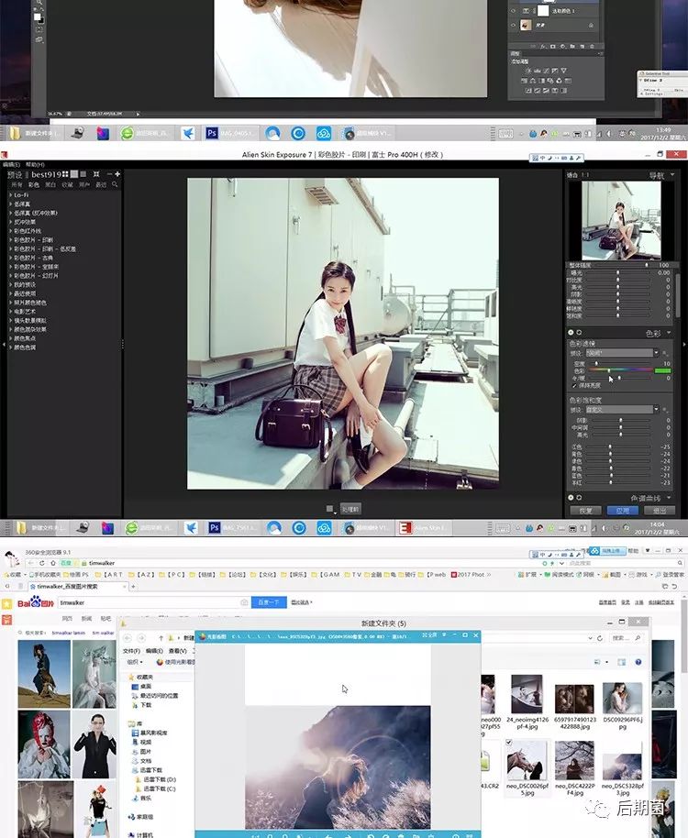Click the Alien Skin taskbar button

click(422, 528)
